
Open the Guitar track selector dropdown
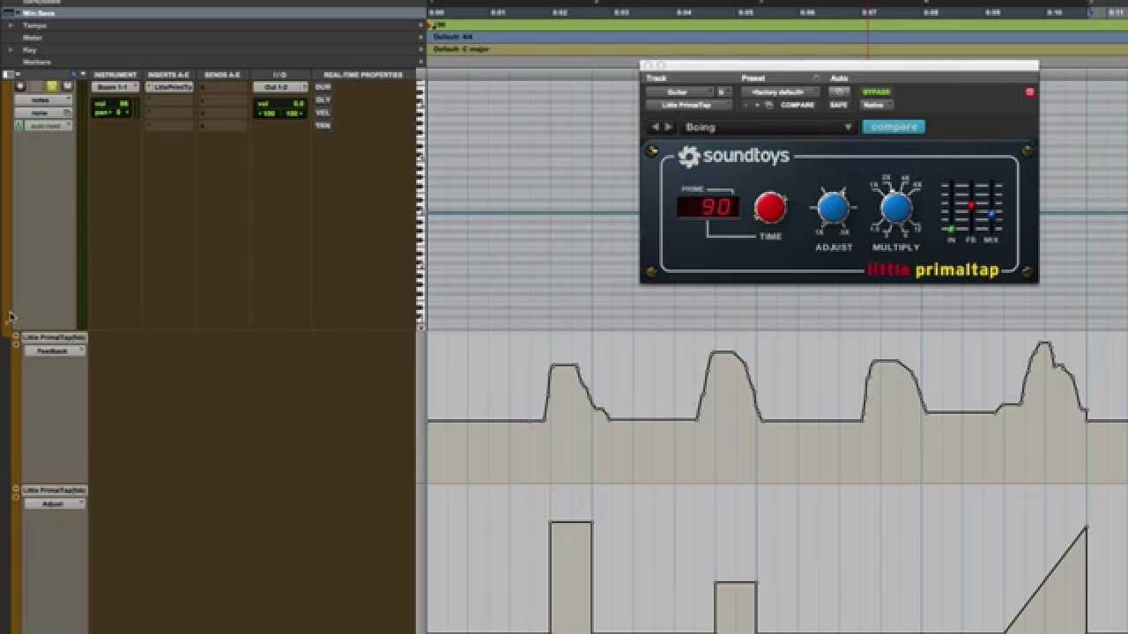tap(679, 92)
